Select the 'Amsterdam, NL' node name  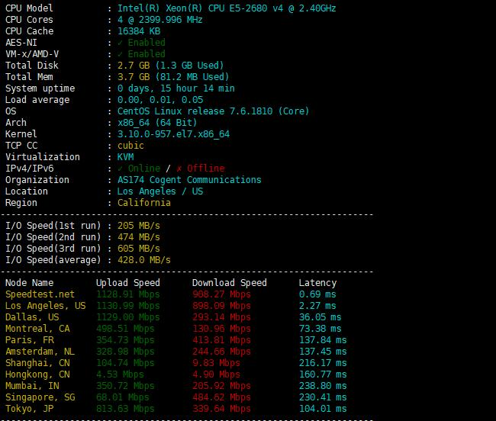tap(40, 351)
